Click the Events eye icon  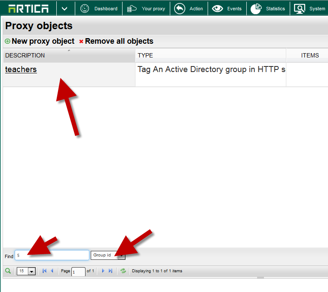pos(218,9)
